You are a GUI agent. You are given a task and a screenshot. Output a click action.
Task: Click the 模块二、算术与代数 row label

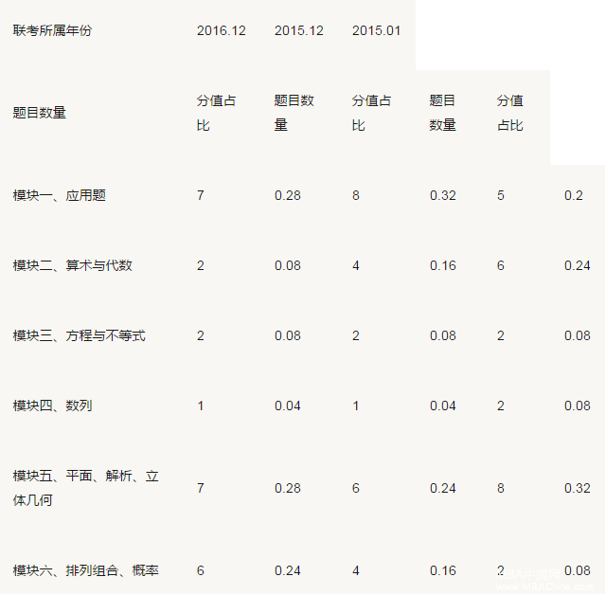coord(73,265)
